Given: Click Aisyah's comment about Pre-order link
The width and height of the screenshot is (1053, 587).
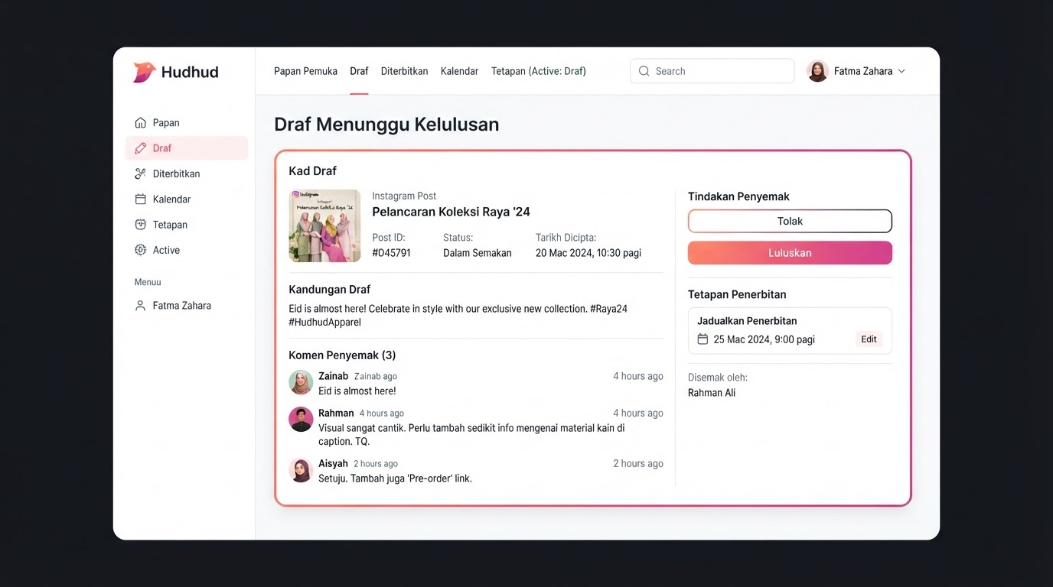Looking at the screenshot, I should point(395,478).
